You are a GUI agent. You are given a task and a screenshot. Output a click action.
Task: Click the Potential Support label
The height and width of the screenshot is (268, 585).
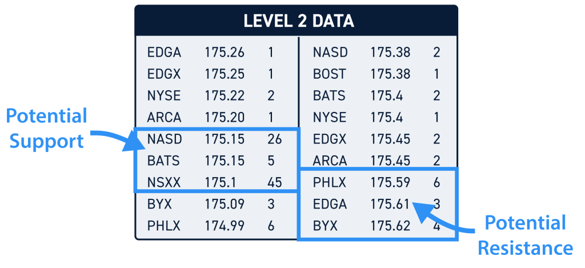[x=47, y=129]
